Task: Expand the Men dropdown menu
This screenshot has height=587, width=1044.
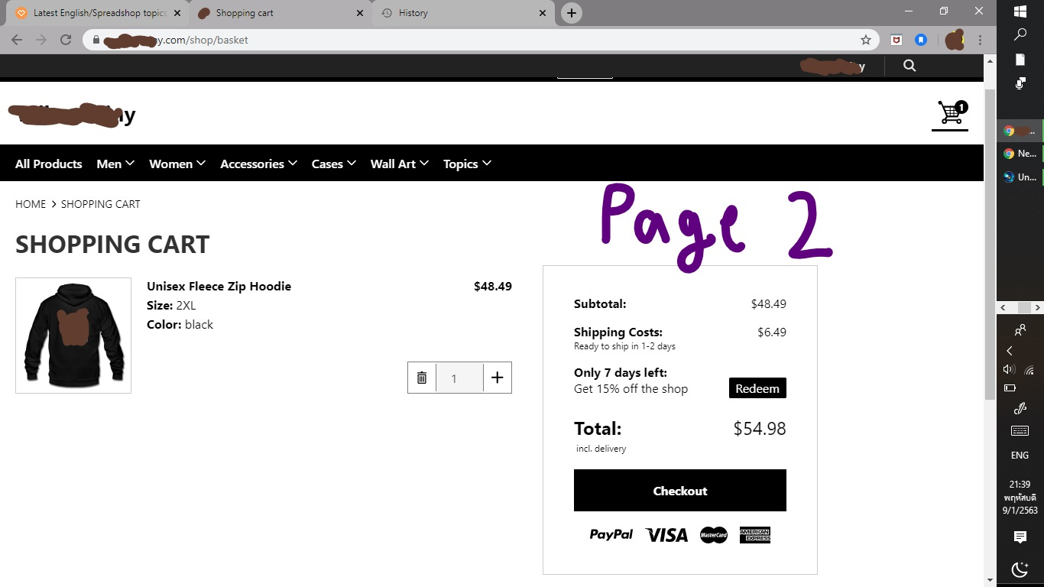Action: pos(115,164)
